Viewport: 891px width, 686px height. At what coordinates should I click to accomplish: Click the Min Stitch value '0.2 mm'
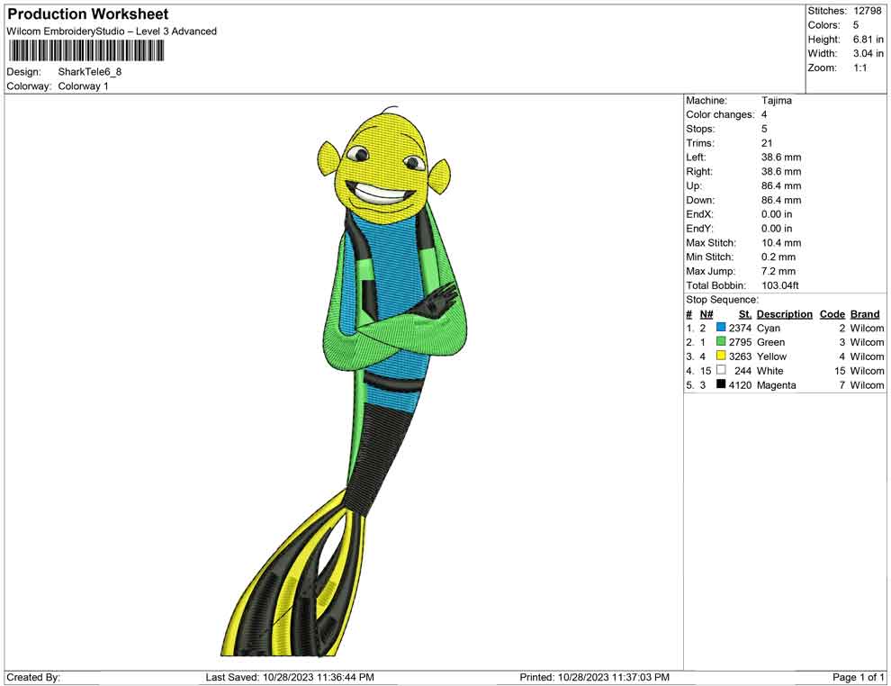click(x=778, y=257)
